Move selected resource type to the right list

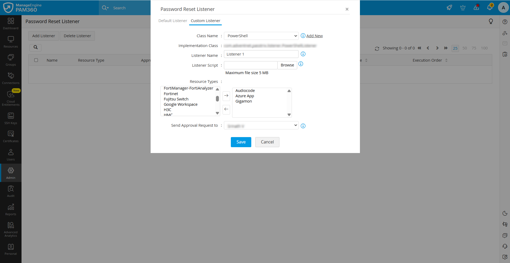226,96
